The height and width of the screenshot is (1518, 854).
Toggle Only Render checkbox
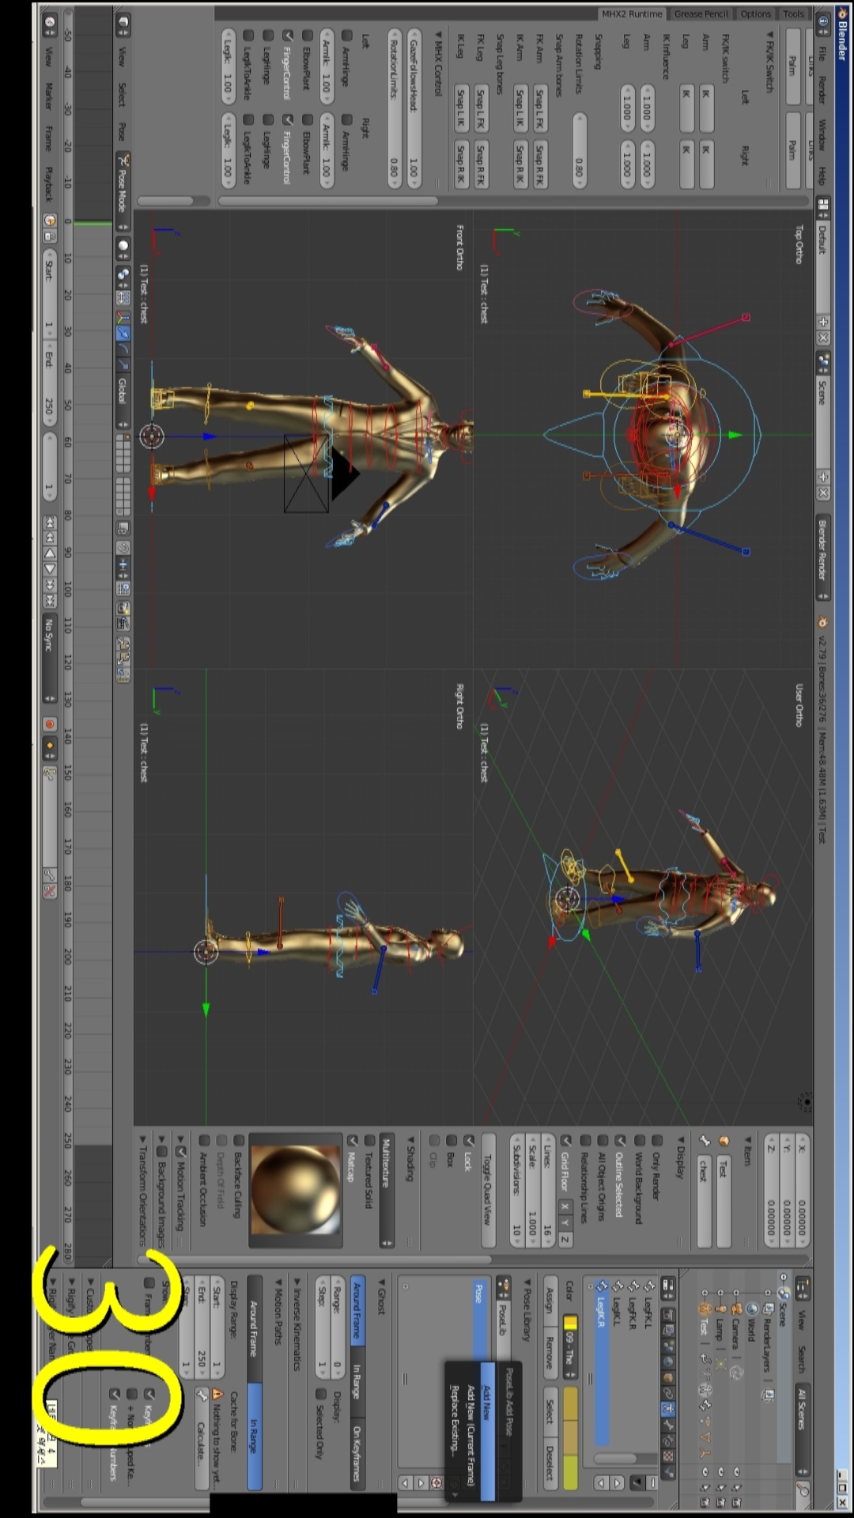pos(656,1141)
